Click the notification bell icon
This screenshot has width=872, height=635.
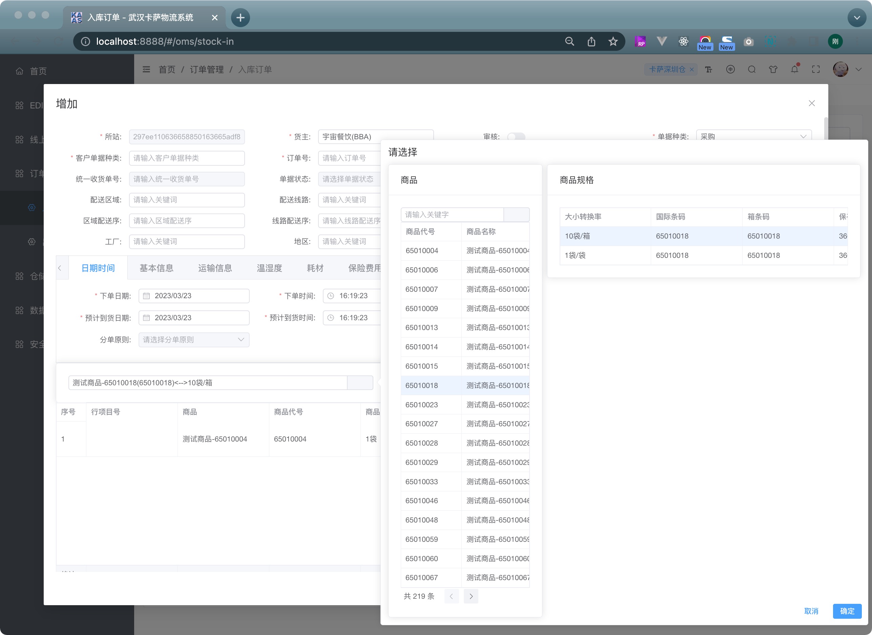coord(794,69)
